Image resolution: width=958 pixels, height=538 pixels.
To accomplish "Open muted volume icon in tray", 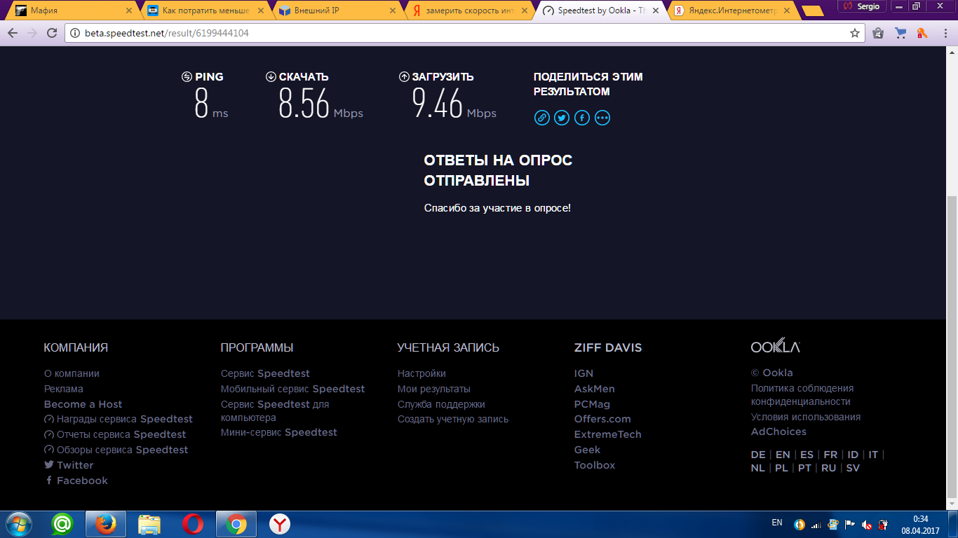I will [867, 524].
